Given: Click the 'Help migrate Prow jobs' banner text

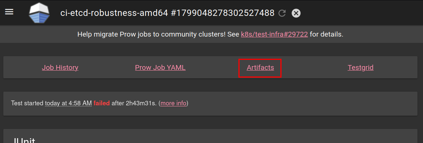Looking at the screenshot, I should tap(113, 34).
